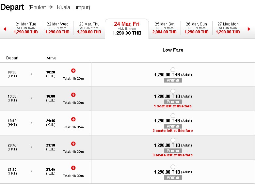Screen dimensions: 255x185
Task: Click '1 seat left at this fare' notice
Action: coord(173,106)
